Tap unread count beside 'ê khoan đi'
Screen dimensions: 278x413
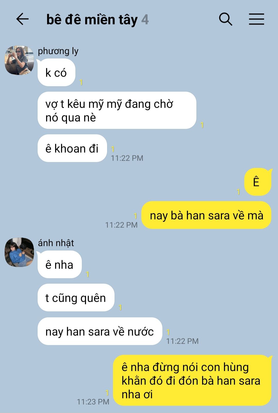point(112,149)
